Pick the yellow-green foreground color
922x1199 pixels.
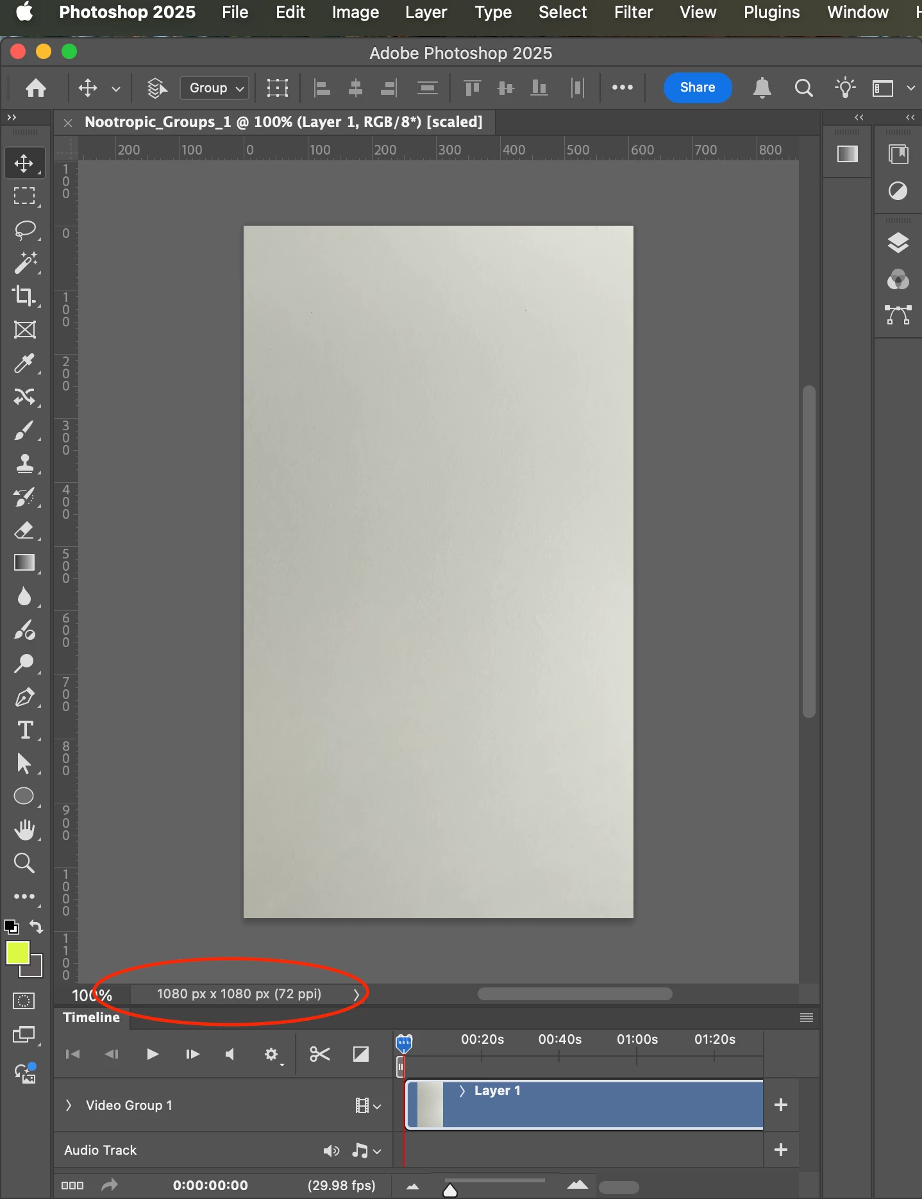(x=17, y=953)
